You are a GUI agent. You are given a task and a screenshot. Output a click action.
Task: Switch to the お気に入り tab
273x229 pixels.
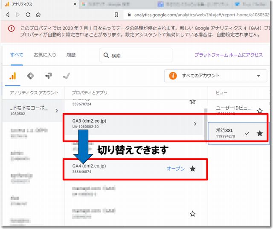coord(45,55)
